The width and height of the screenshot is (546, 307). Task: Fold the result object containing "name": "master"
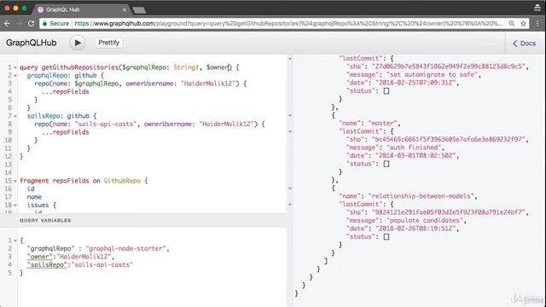pos(290,115)
